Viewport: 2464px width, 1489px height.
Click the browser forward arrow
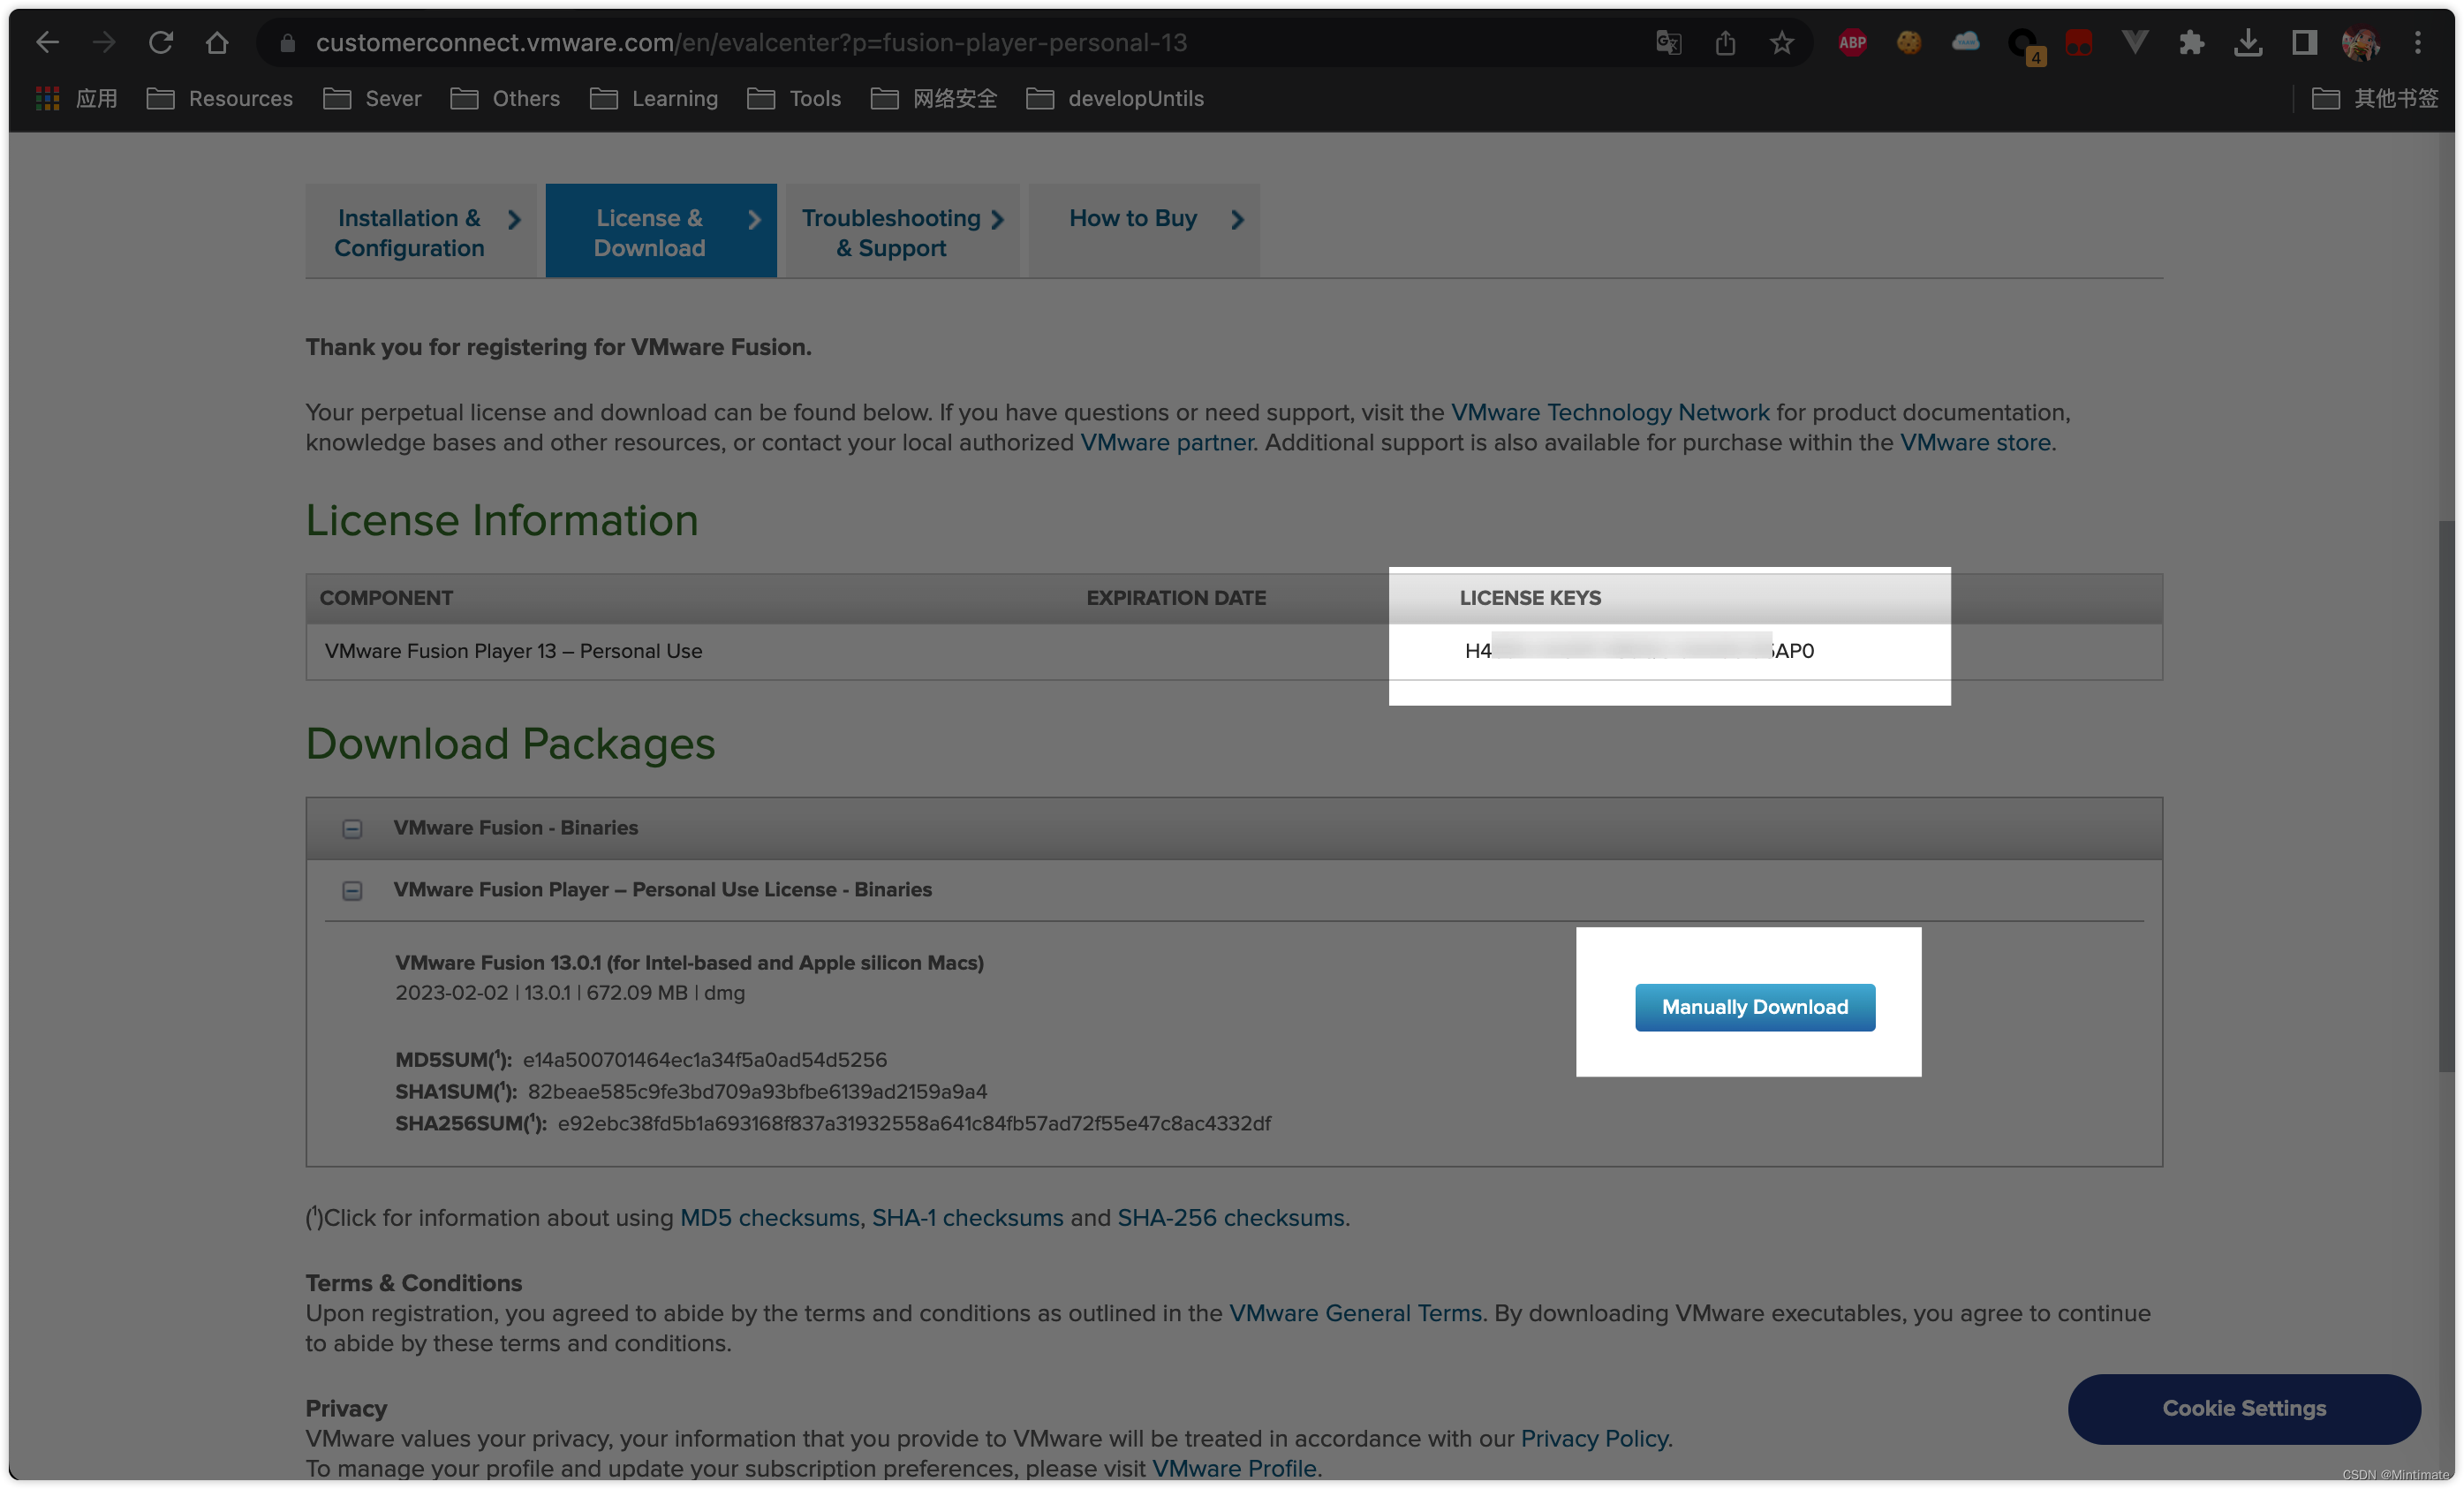pos(103,42)
